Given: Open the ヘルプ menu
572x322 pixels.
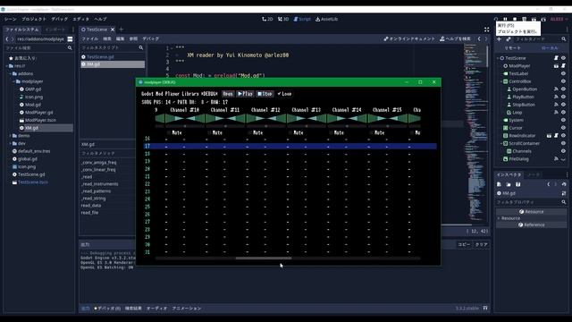Looking at the screenshot, I should 100,19.
